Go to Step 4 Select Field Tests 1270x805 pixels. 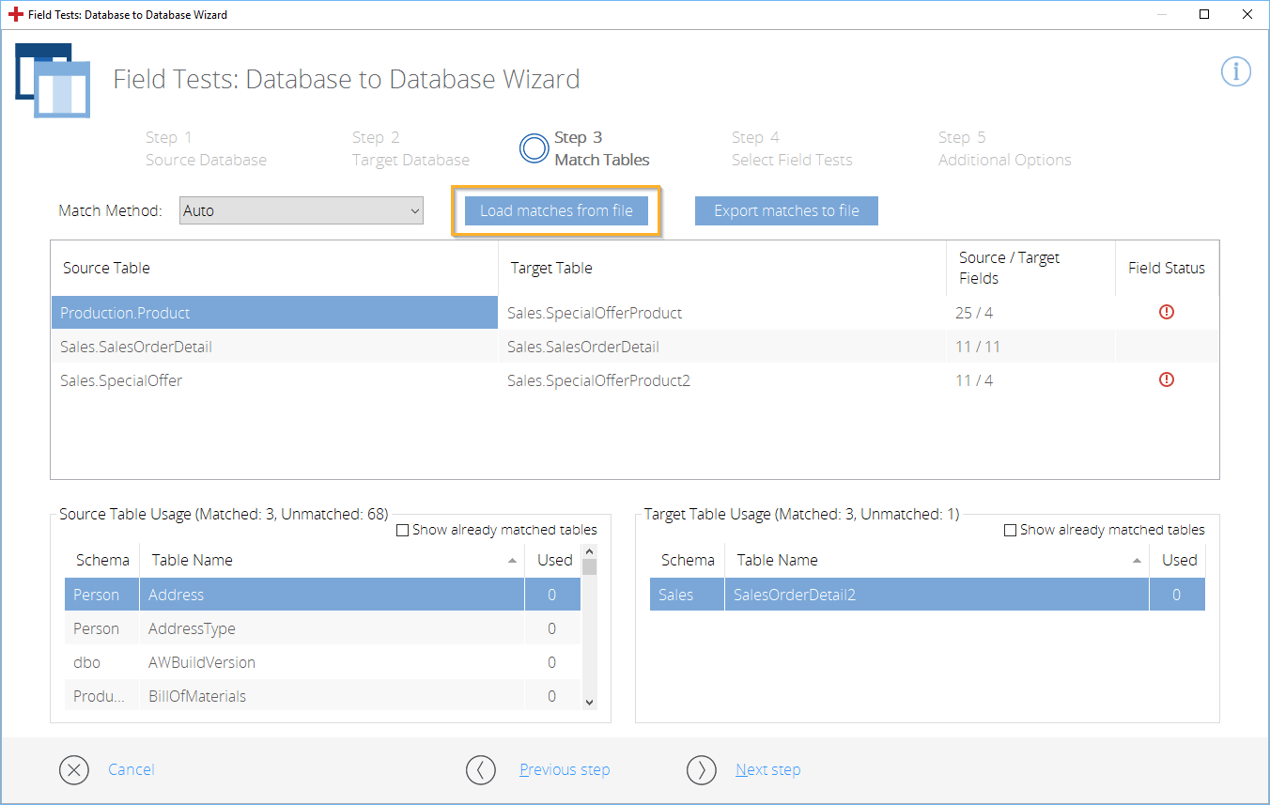click(792, 148)
